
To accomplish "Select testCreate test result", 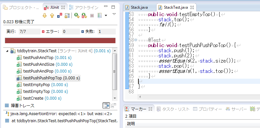I will (x=39, y=98).
